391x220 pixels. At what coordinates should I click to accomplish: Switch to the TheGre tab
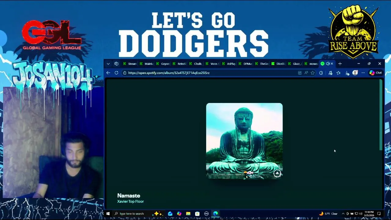(x=261, y=64)
